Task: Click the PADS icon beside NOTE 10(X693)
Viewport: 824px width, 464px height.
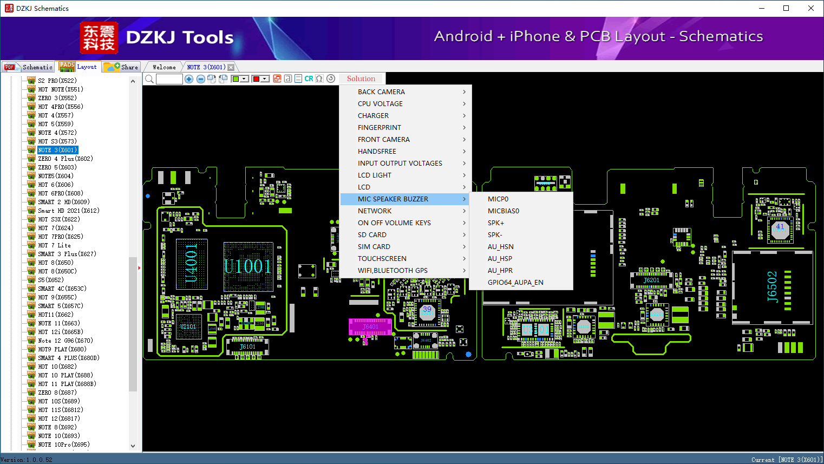Action: coord(31,436)
